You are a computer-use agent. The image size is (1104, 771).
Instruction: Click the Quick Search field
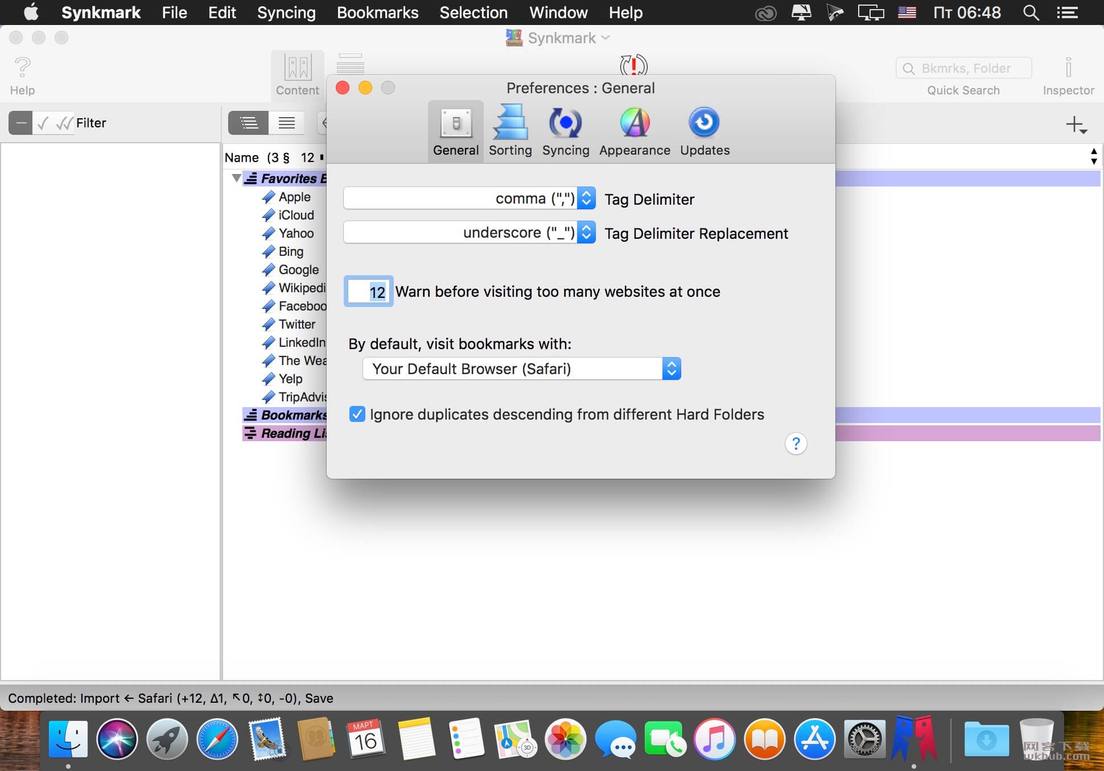963,68
